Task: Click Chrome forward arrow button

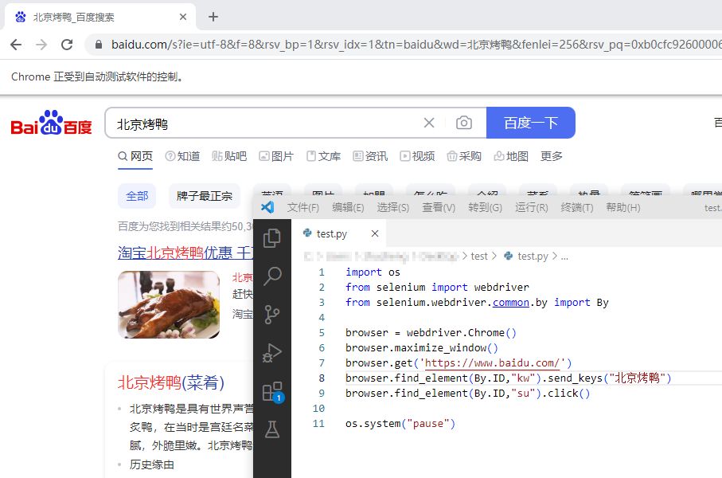Action: 41,45
